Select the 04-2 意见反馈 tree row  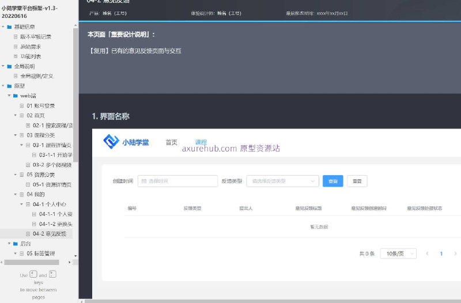click(x=36, y=234)
